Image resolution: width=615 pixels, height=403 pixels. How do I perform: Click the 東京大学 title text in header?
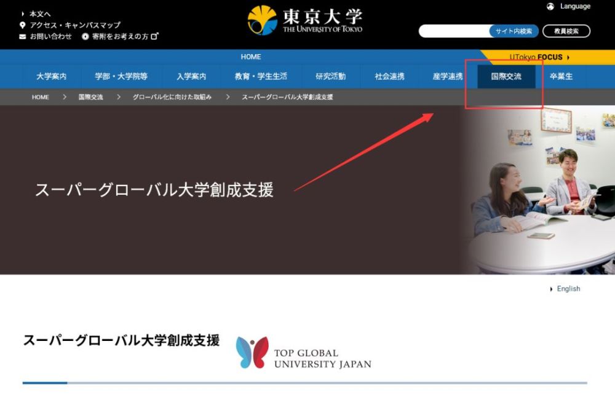point(322,16)
